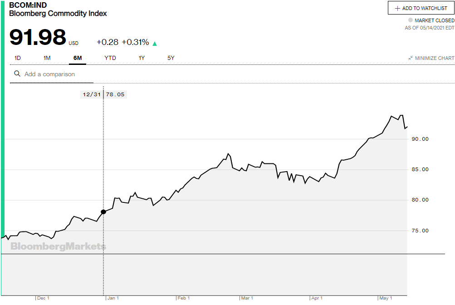
Task: Click the BCOM:IND ticker heading
Action: (x=28, y=5)
